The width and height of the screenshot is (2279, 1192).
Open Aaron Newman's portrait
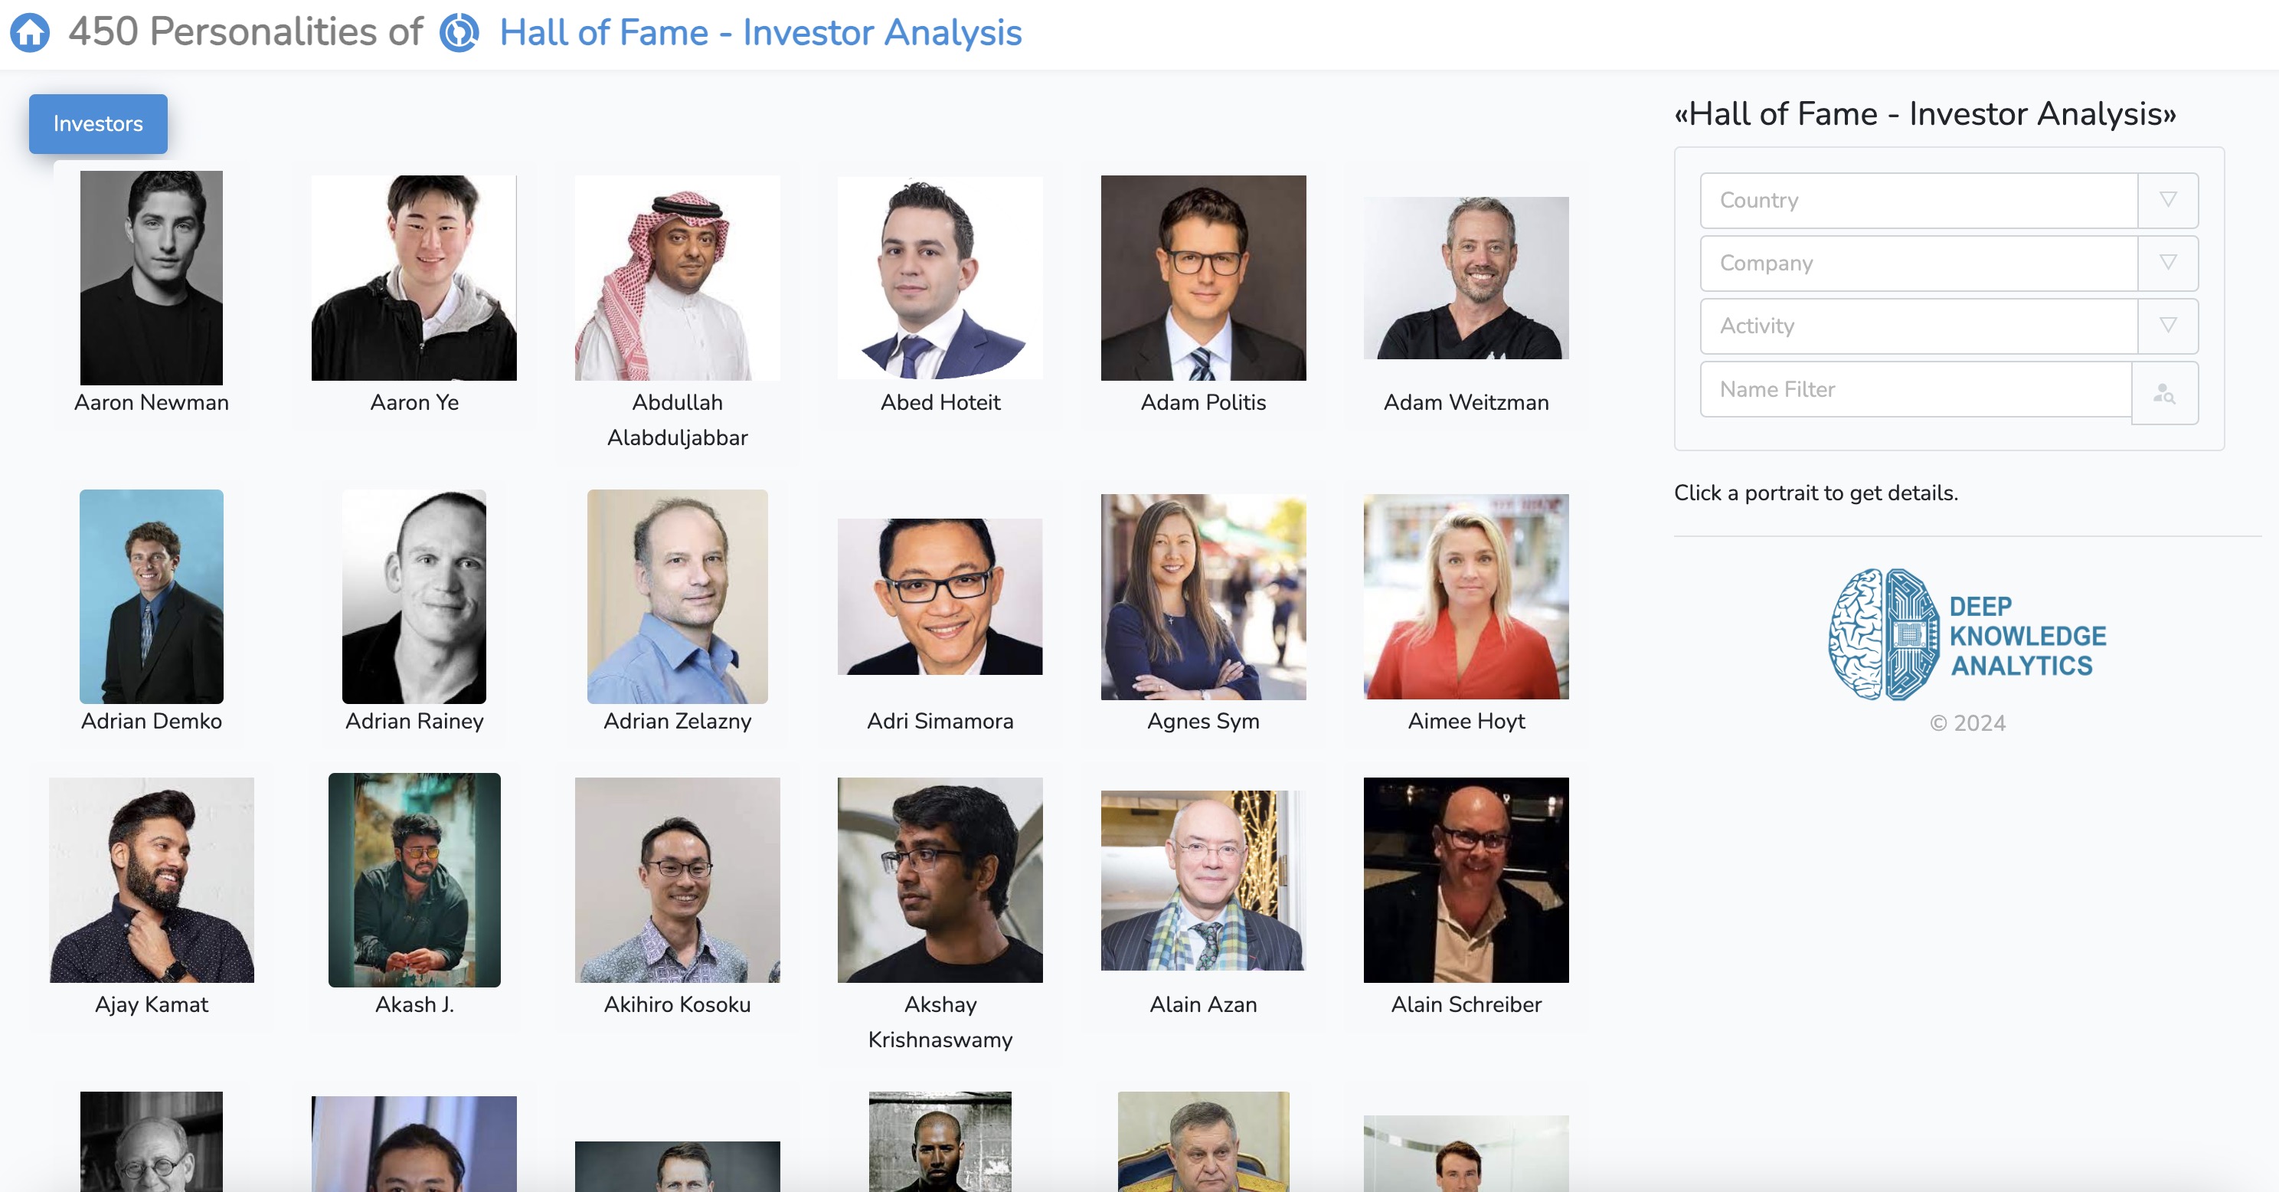(x=152, y=278)
